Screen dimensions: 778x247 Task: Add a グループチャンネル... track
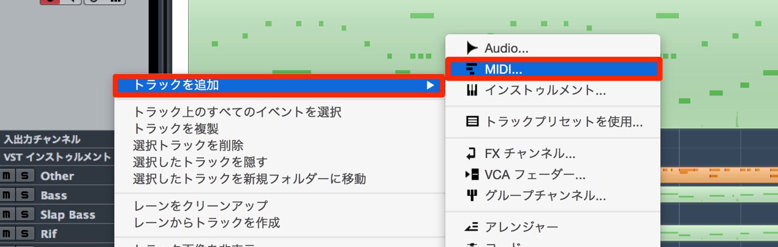553,196
